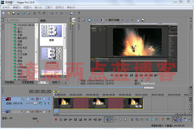Screen dimensions: 194x129
Task: Click Stop in timeline transport
Action: 81,120
